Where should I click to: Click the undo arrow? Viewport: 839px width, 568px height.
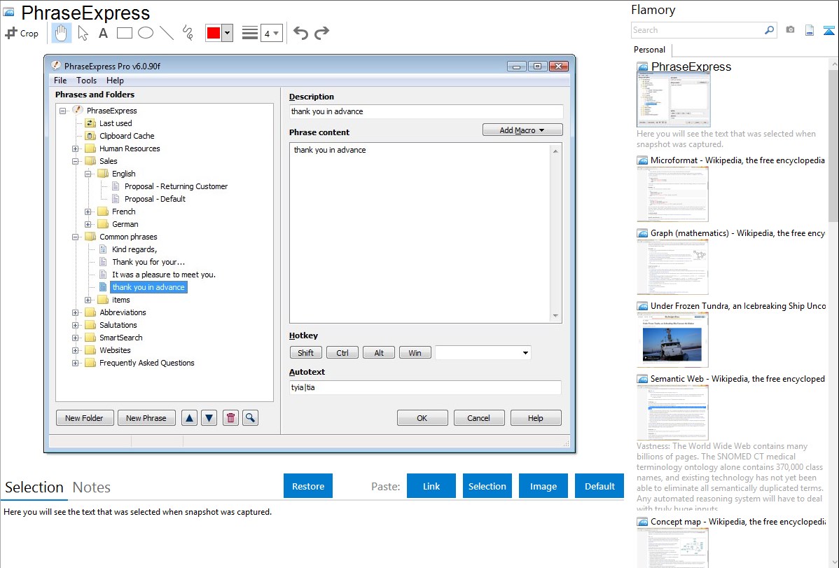(x=300, y=33)
